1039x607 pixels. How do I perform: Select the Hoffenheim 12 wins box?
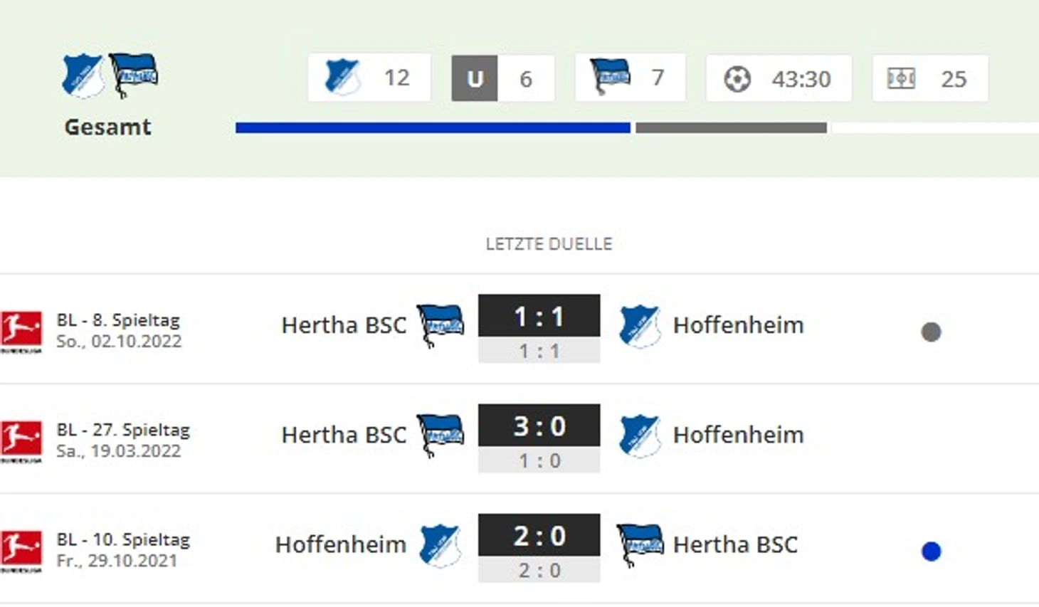pos(369,78)
